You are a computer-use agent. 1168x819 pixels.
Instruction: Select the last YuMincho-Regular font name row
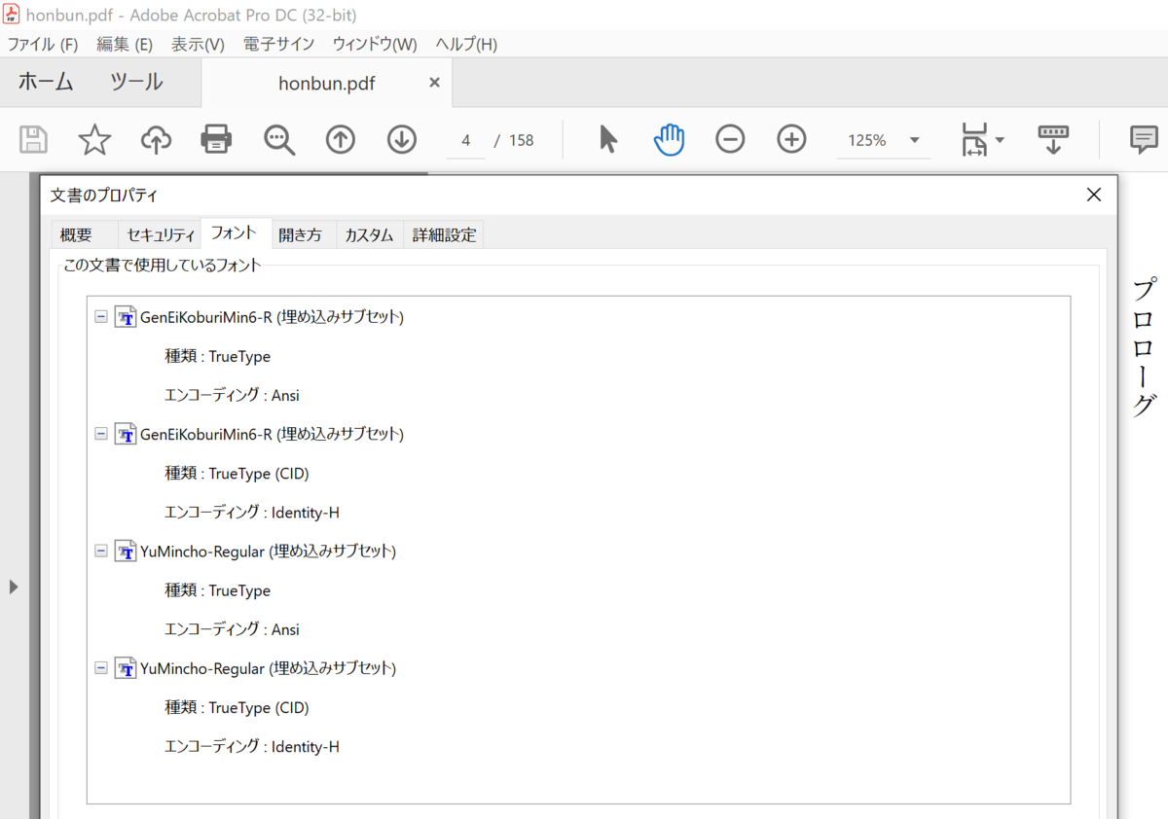pos(269,668)
